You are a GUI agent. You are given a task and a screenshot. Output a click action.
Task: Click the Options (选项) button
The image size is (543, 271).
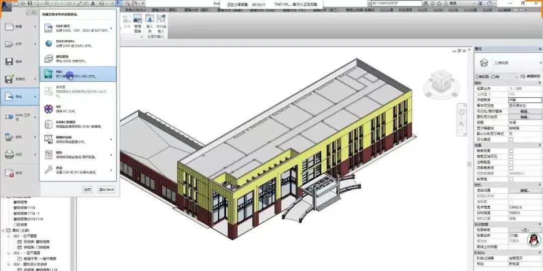click(87, 189)
